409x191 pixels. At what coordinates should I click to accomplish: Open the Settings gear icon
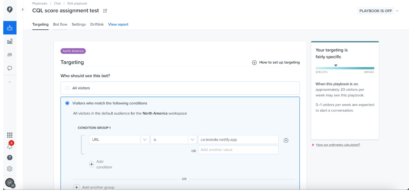[x=10, y=169]
